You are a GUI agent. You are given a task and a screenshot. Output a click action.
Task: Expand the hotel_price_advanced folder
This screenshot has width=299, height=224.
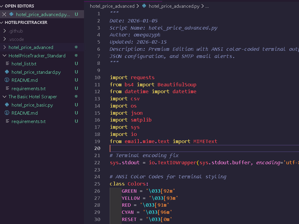click(4, 47)
